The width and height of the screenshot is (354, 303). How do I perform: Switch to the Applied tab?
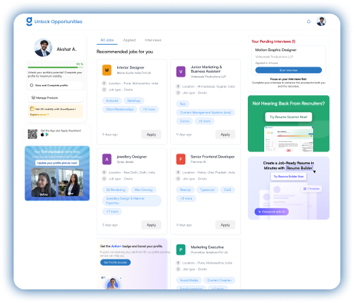coord(129,40)
